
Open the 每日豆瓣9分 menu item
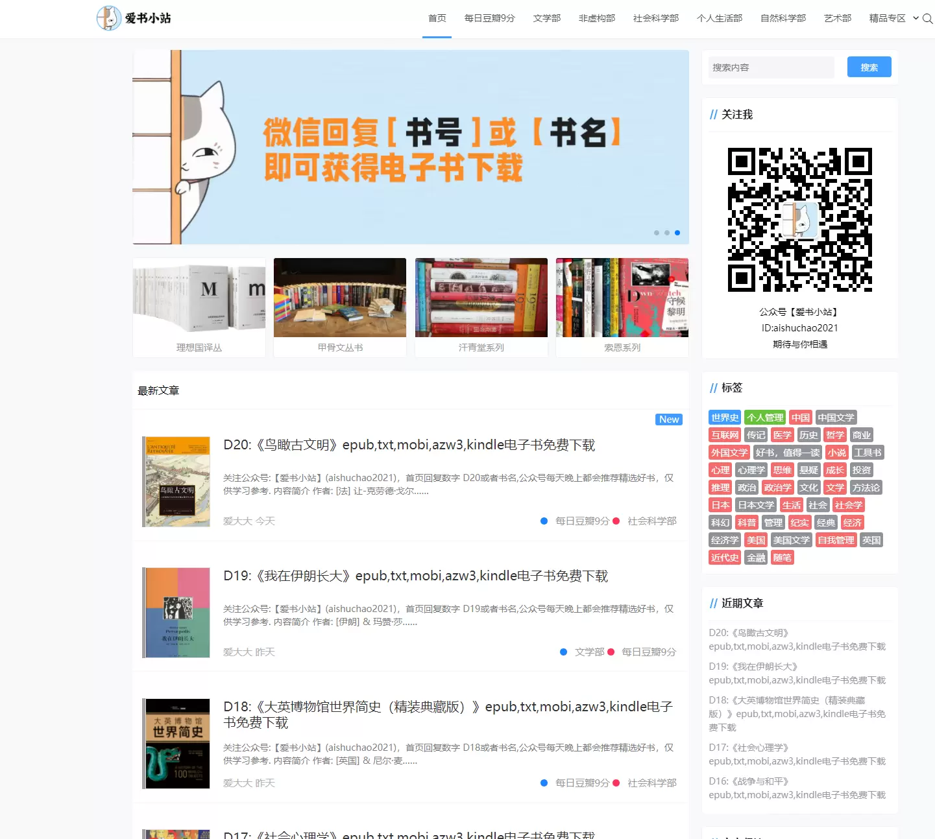tap(489, 18)
